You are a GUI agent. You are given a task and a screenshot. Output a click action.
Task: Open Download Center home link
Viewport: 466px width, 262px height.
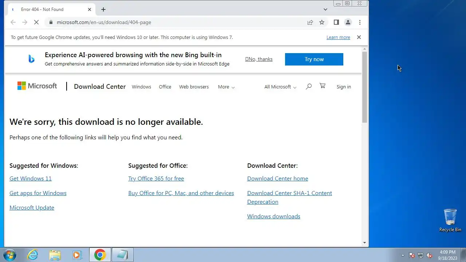[x=277, y=178]
